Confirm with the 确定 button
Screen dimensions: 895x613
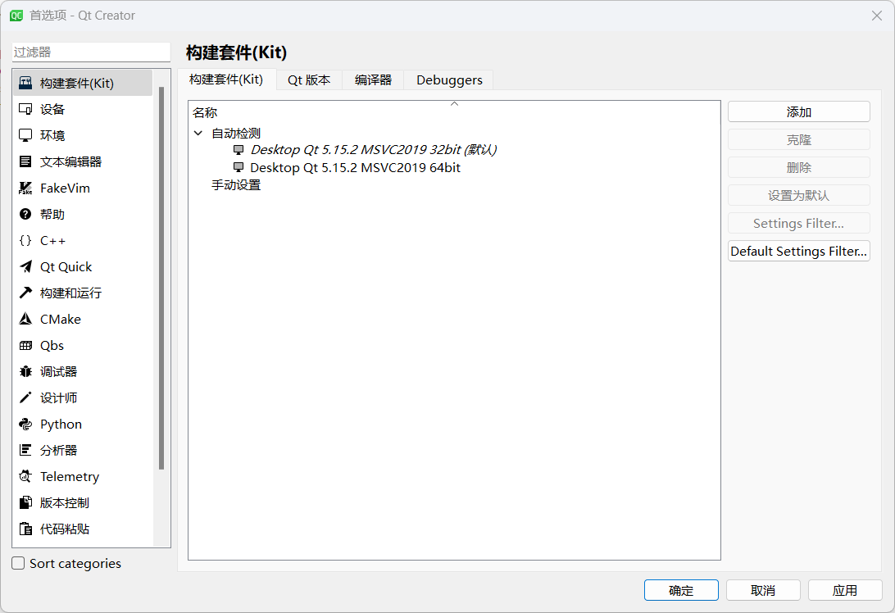(x=681, y=590)
